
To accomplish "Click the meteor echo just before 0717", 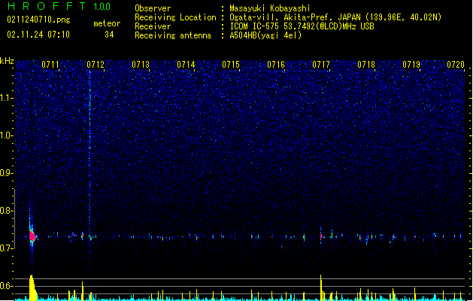I will click(x=321, y=236).
